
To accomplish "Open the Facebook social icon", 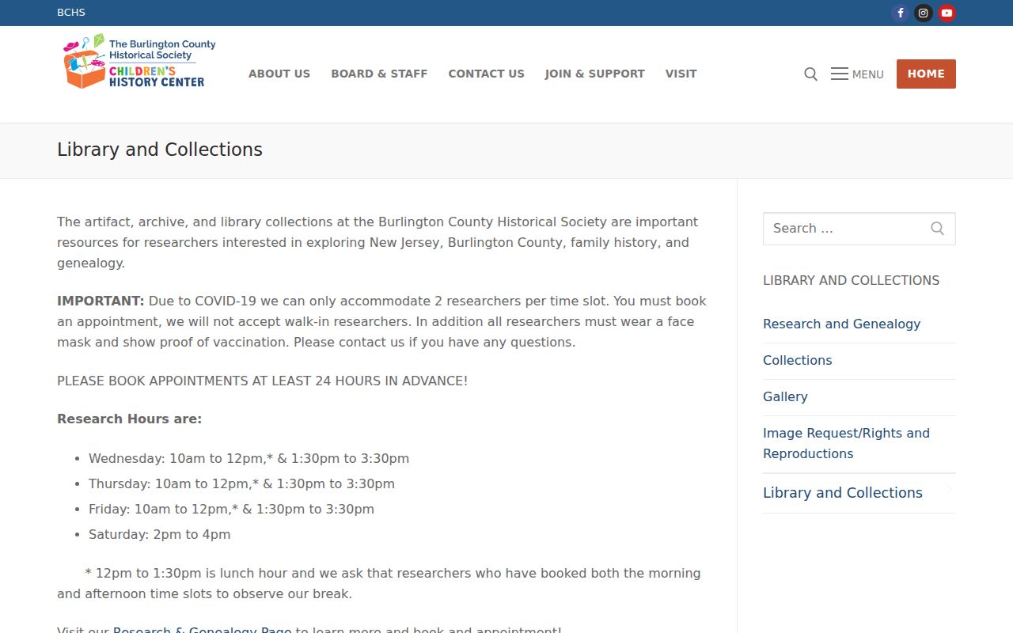I will 900,13.
